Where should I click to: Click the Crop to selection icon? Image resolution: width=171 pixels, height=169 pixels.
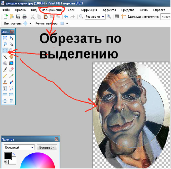pos(52,17)
